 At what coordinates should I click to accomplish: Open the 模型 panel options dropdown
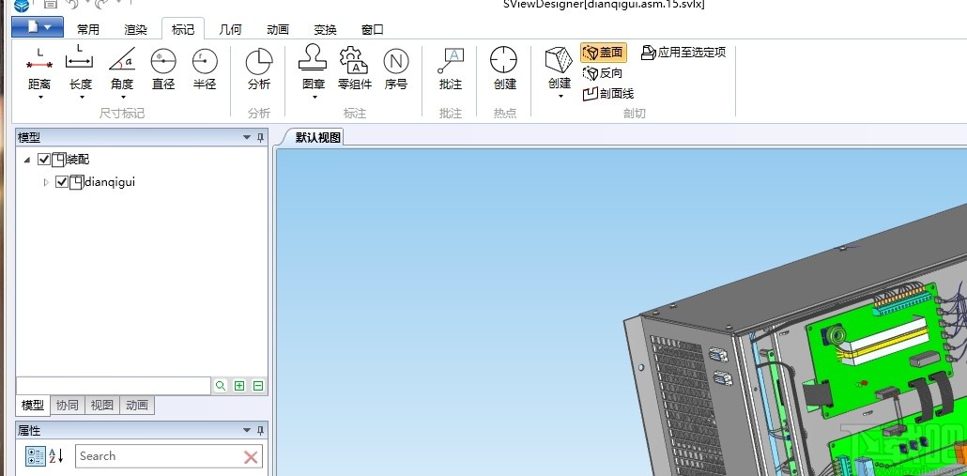[x=247, y=137]
